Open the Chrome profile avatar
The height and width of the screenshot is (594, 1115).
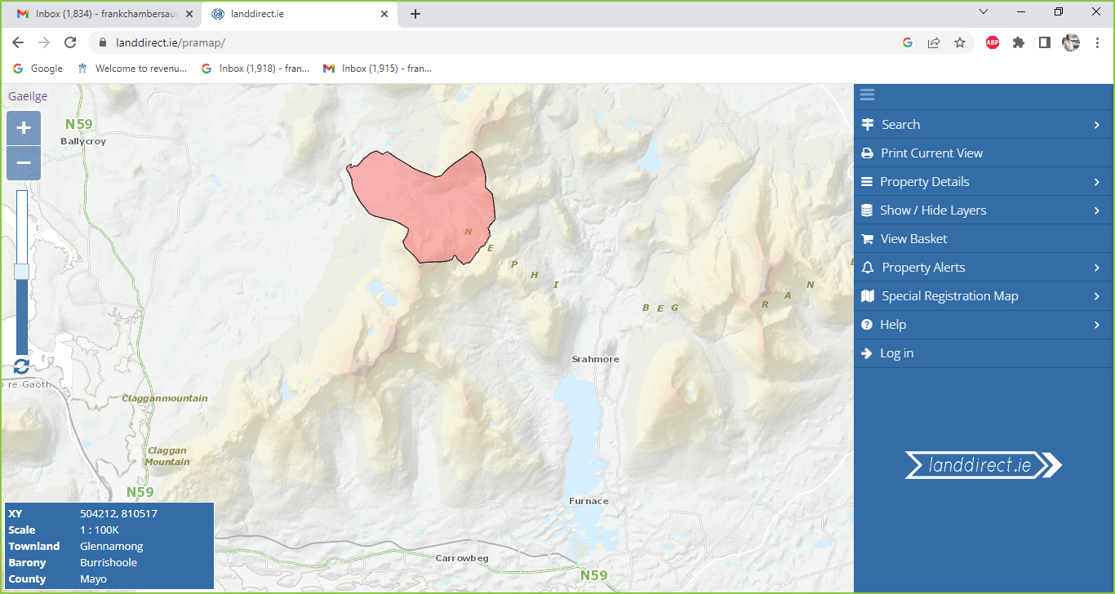(x=1071, y=42)
